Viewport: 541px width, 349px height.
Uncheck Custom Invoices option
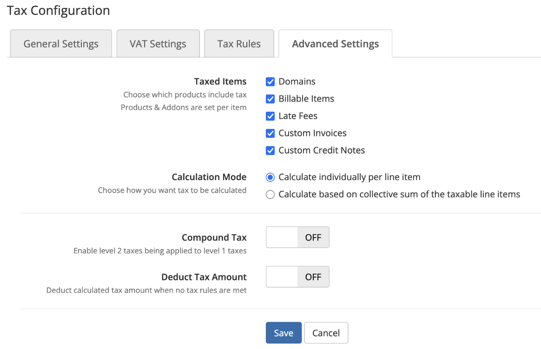click(270, 133)
